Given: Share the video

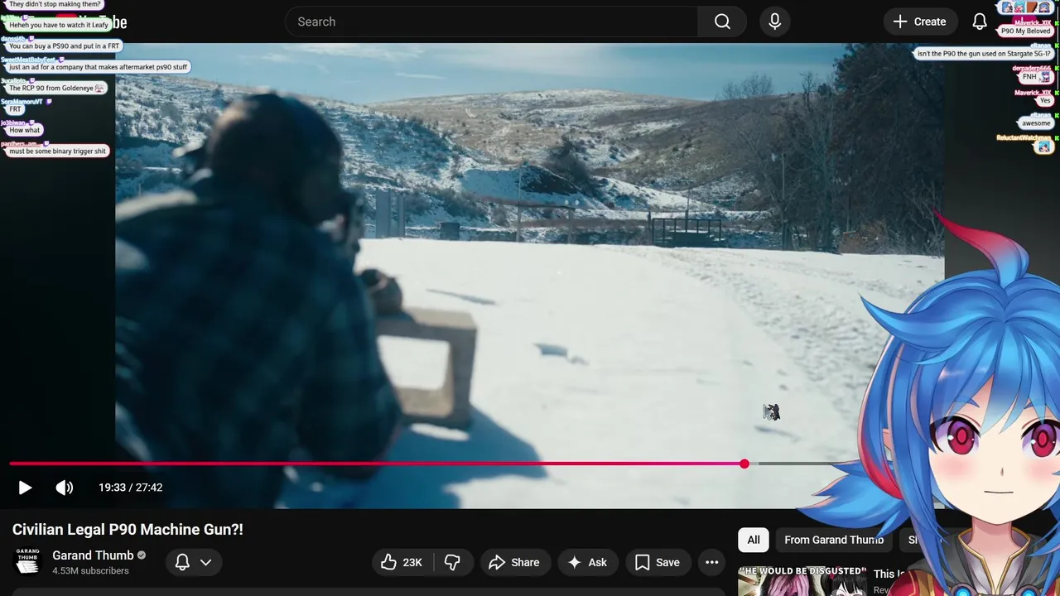Looking at the screenshot, I should click(514, 562).
